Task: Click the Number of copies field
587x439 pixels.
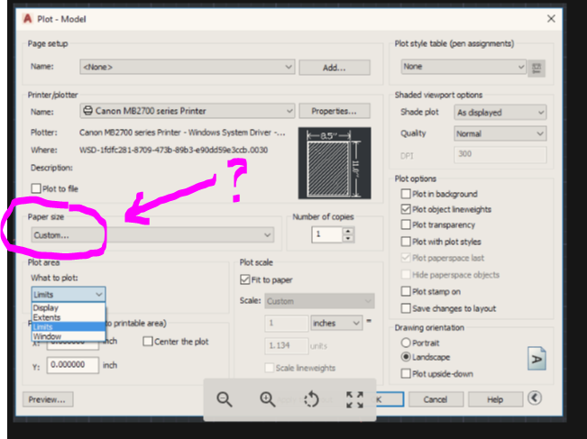Action: (x=326, y=234)
